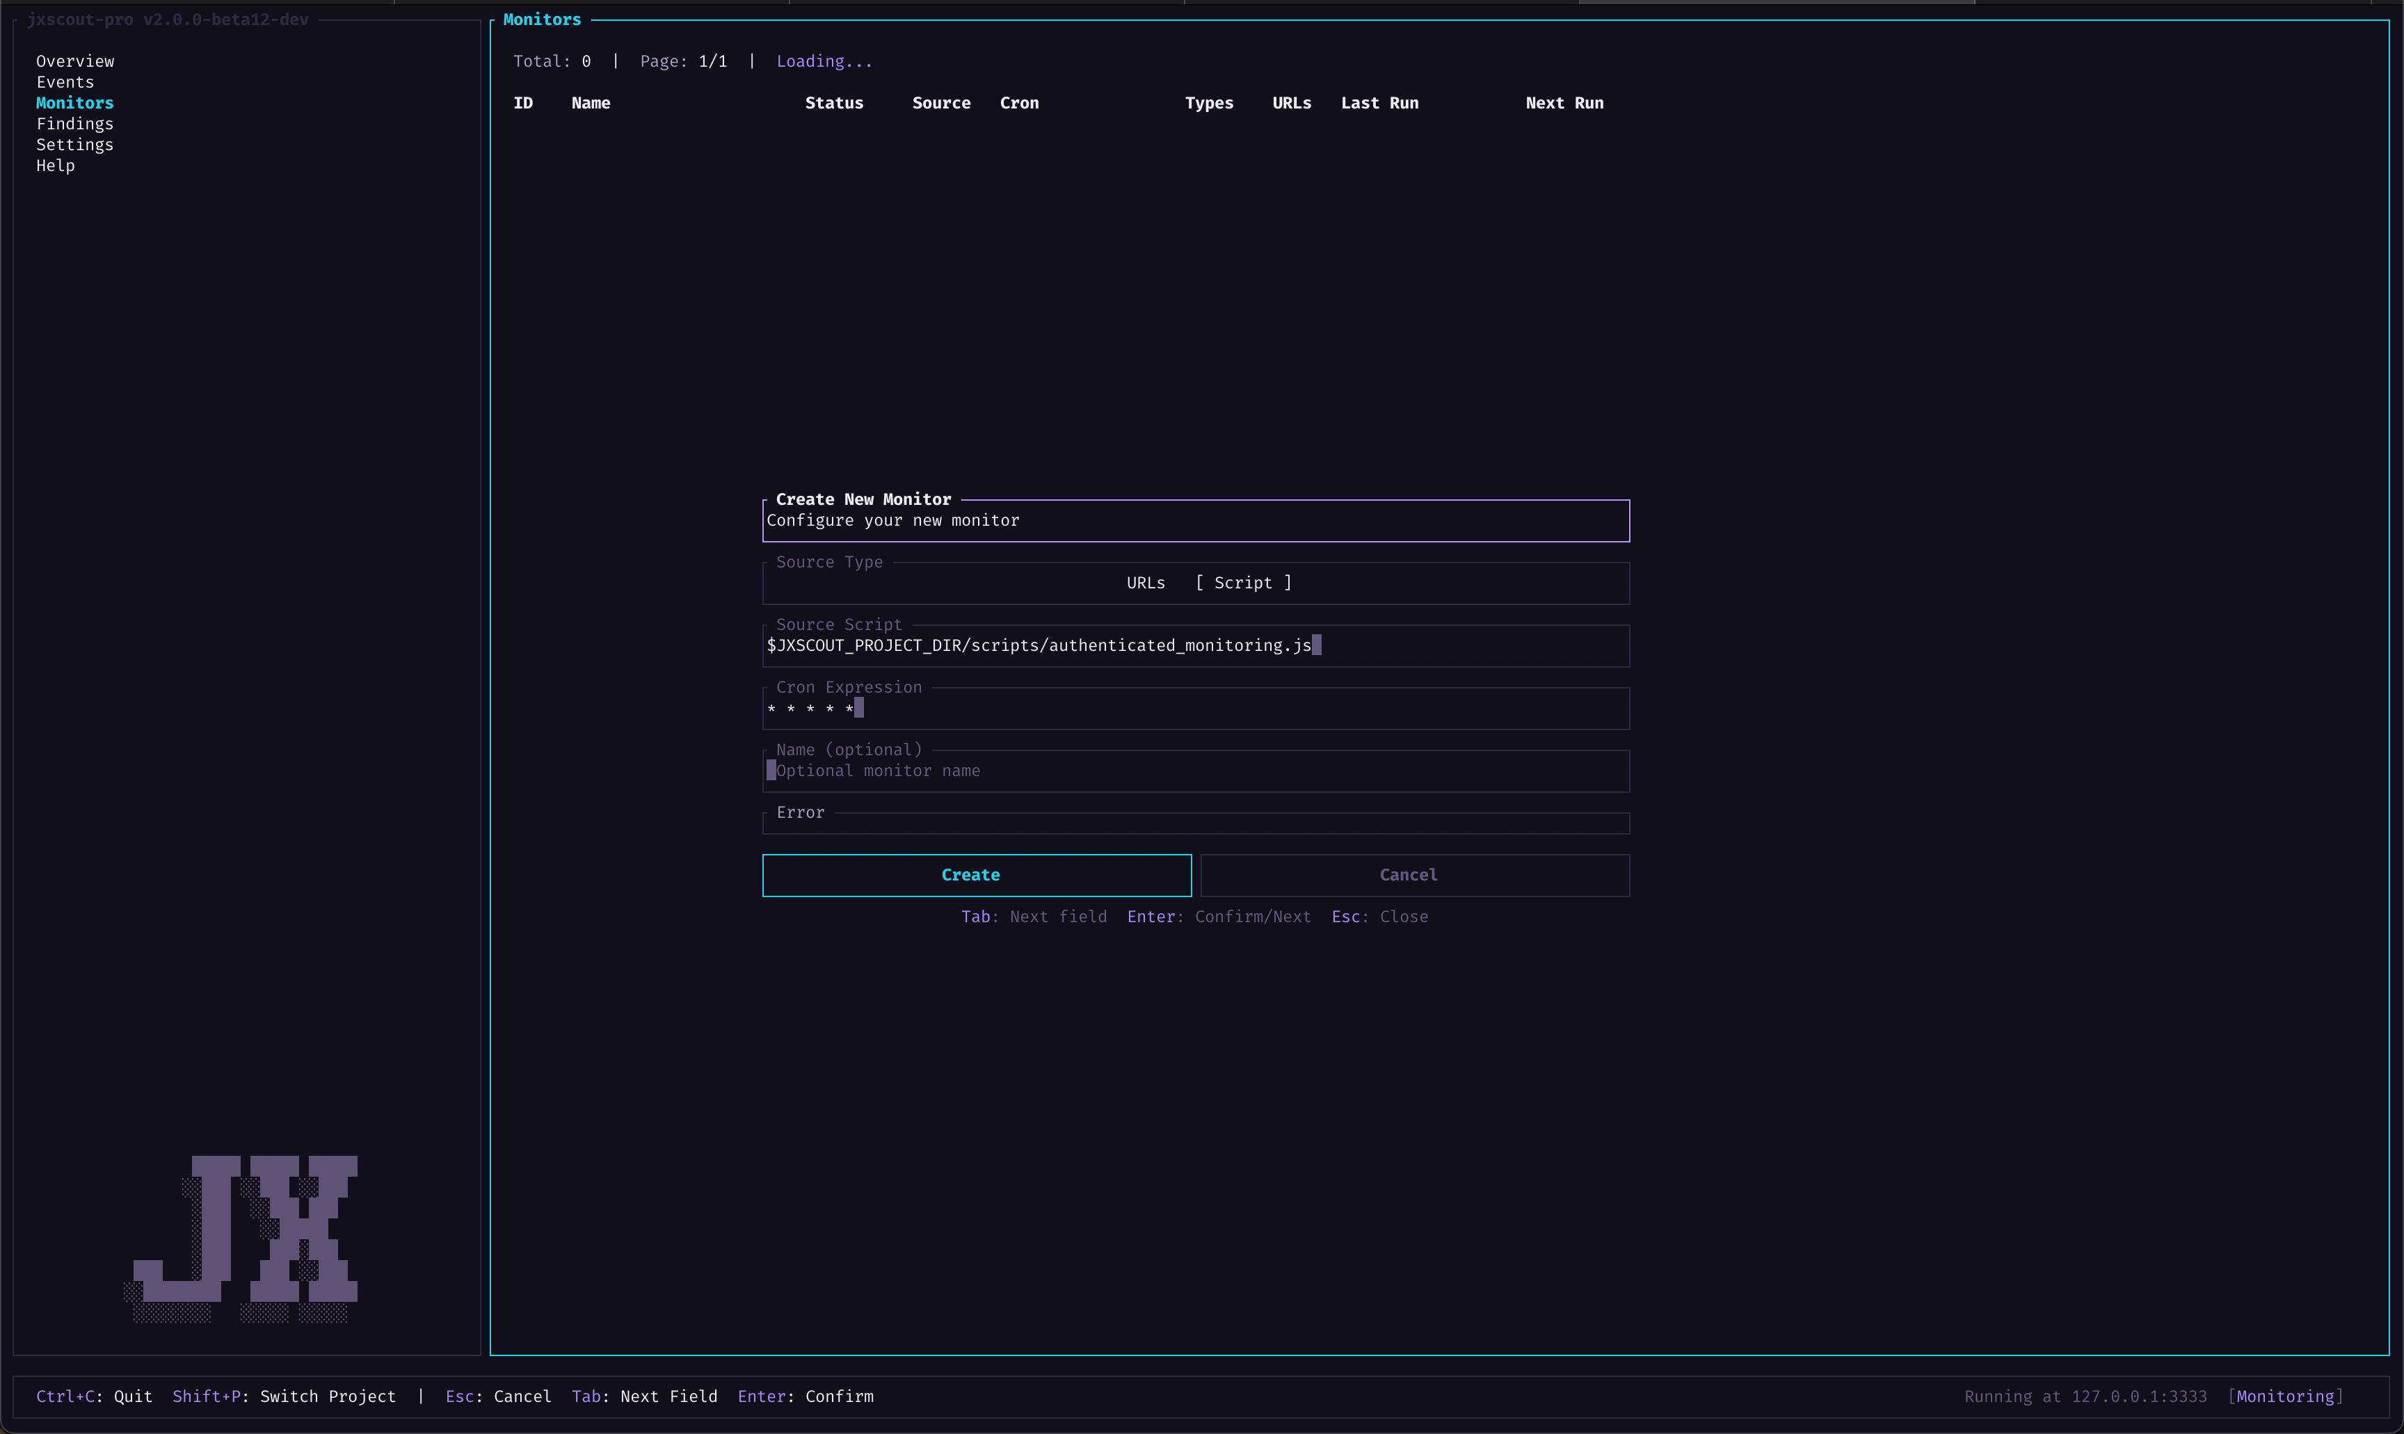Image resolution: width=2404 pixels, height=1434 pixels.
Task: Click the 'Total: 0' counter text
Action: click(x=552, y=61)
